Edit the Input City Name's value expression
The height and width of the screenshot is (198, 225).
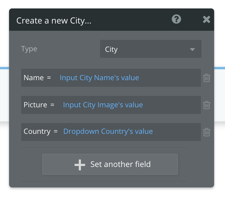(99, 78)
